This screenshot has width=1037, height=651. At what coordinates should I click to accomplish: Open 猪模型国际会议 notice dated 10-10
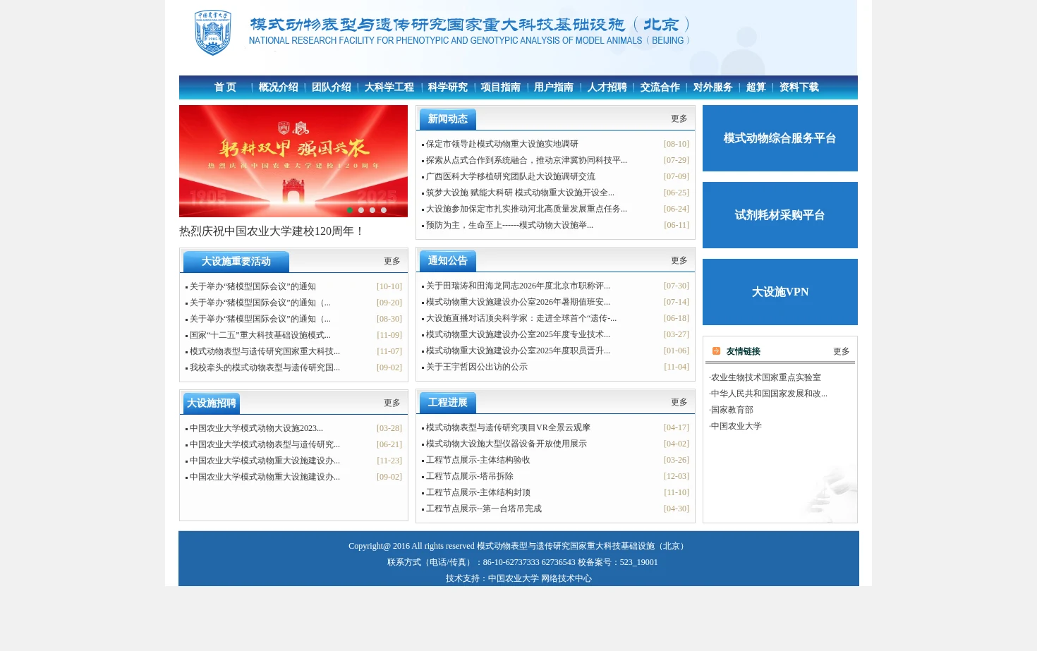point(253,286)
